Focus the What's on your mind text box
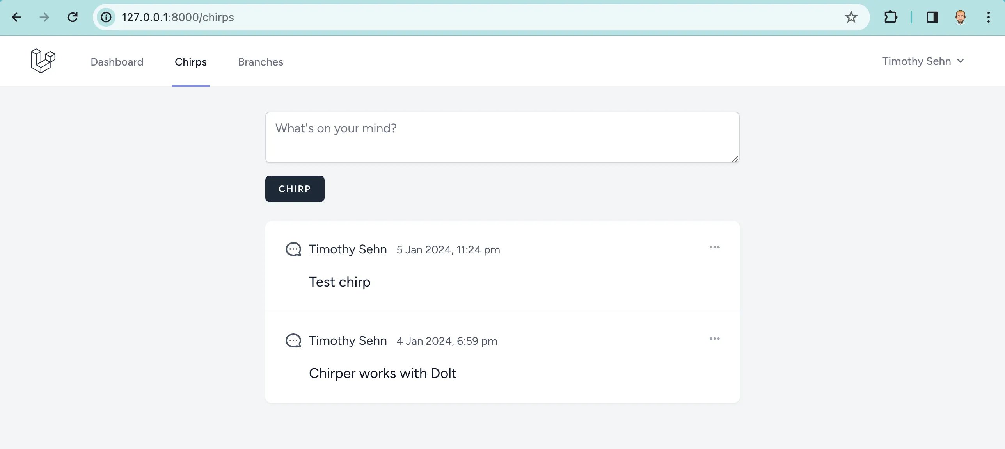 pos(502,137)
